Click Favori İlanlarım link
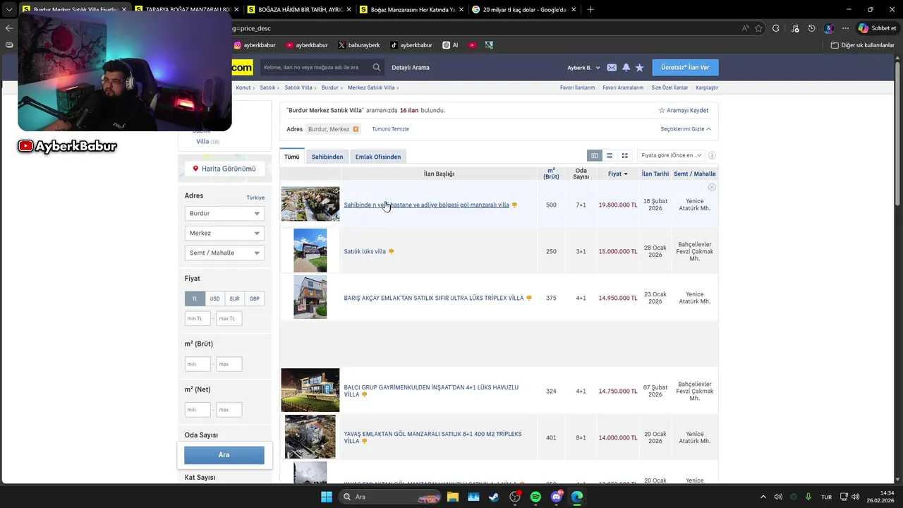The width and height of the screenshot is (903, 508). coord(577,87)
